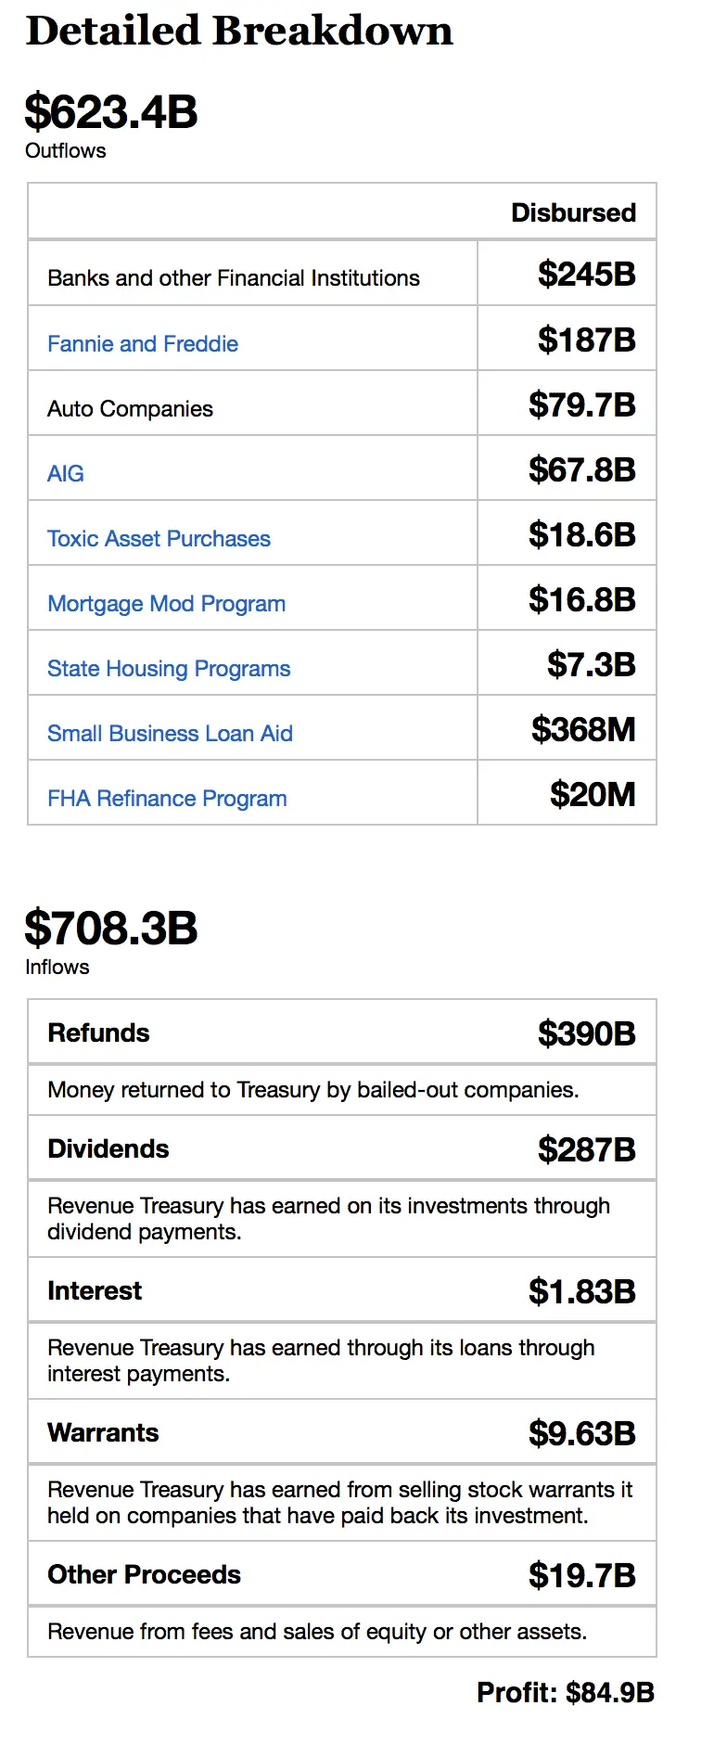Click the Profit: $84.9B text
The image size is (714, 1744).
click(x=565, y=1693)
